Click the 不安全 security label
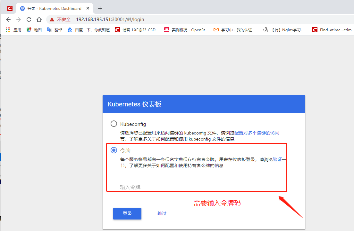354x231 pixels. (x=64, y=19)
